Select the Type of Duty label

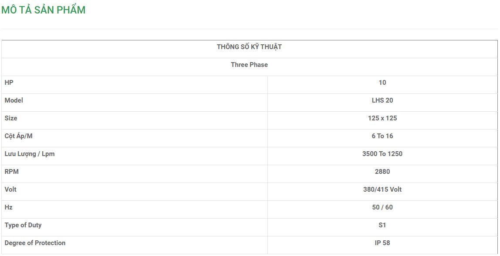tap(23, 225)
